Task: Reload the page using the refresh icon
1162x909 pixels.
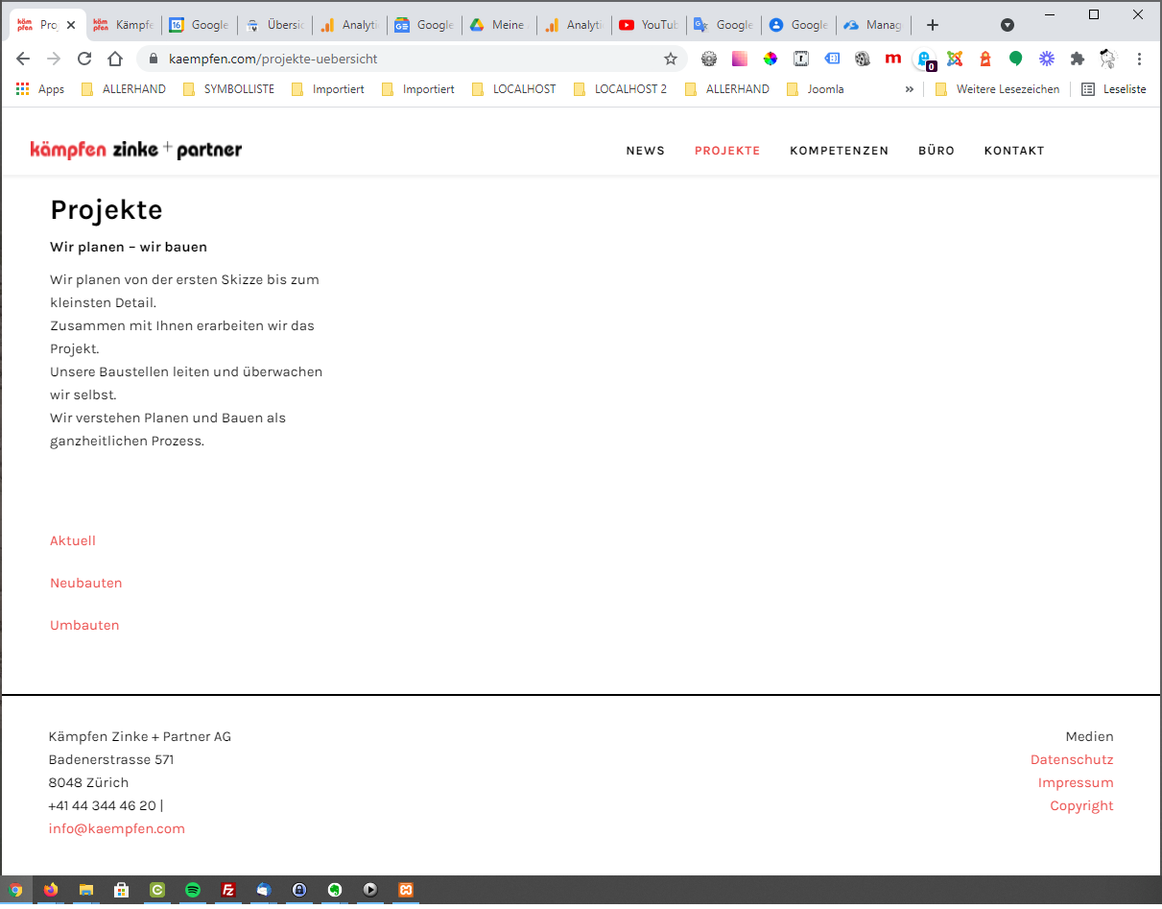Action: point(84,59)
